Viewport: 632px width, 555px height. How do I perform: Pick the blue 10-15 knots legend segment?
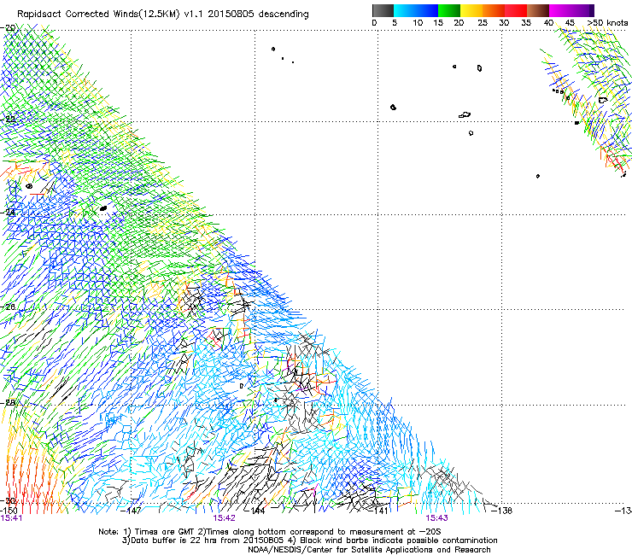(427, 10)
